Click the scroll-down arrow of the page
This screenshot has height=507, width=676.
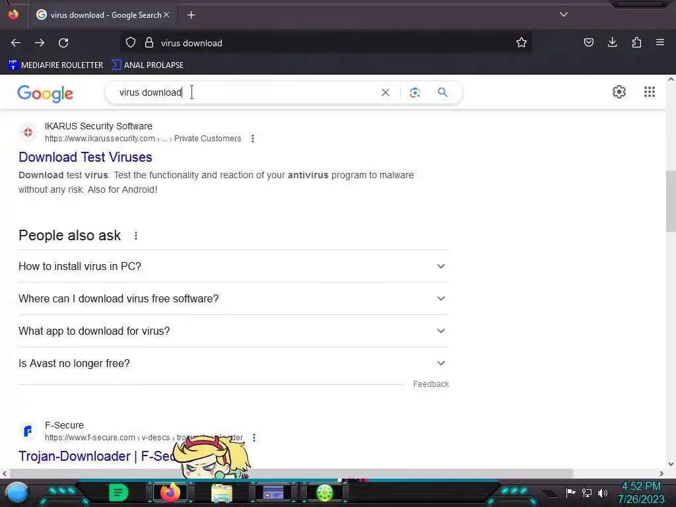tap(671, 464)
